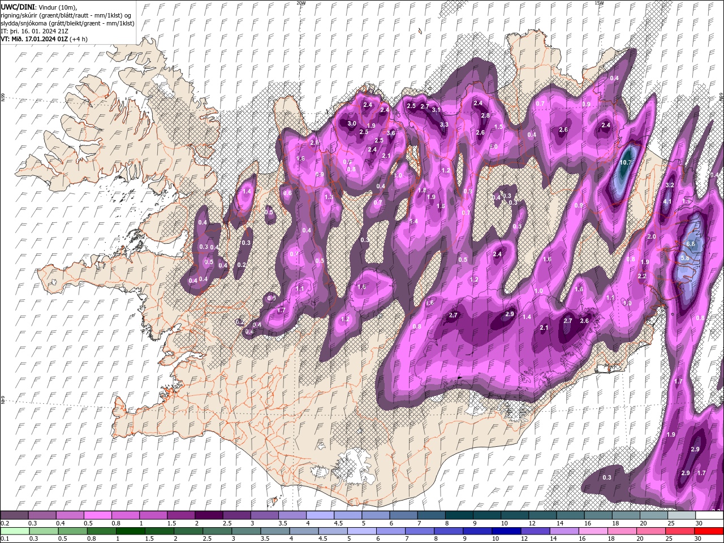Click the 20W longitude label at top
The width and height of the screenshot is (724, 543).
click(x=301, y=3)
